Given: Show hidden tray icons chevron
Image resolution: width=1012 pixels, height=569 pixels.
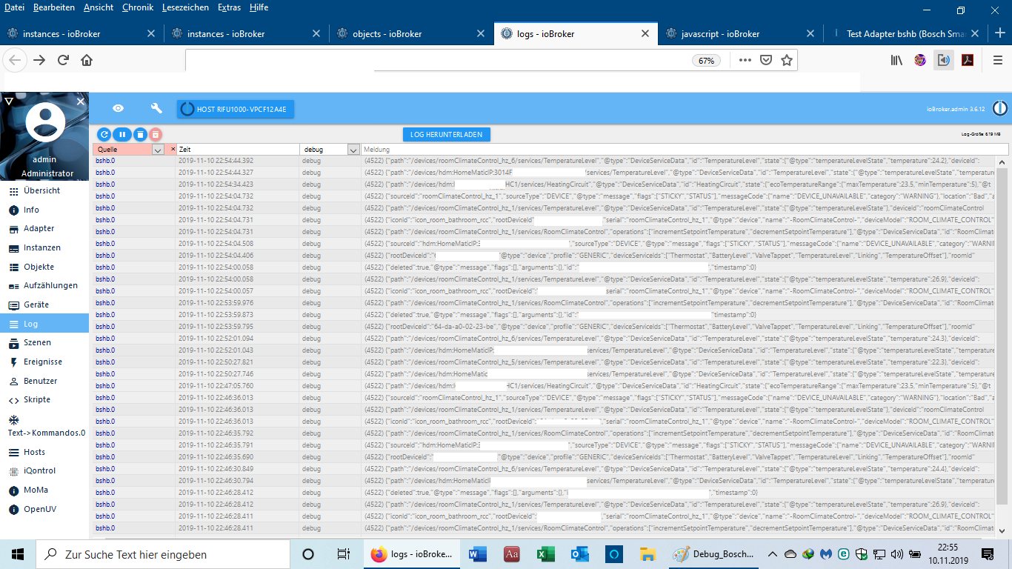Looking at the screenshot, I should pos(773,554).
